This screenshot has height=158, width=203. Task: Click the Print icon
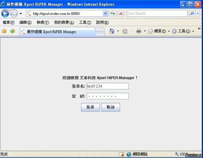point(139,31)
